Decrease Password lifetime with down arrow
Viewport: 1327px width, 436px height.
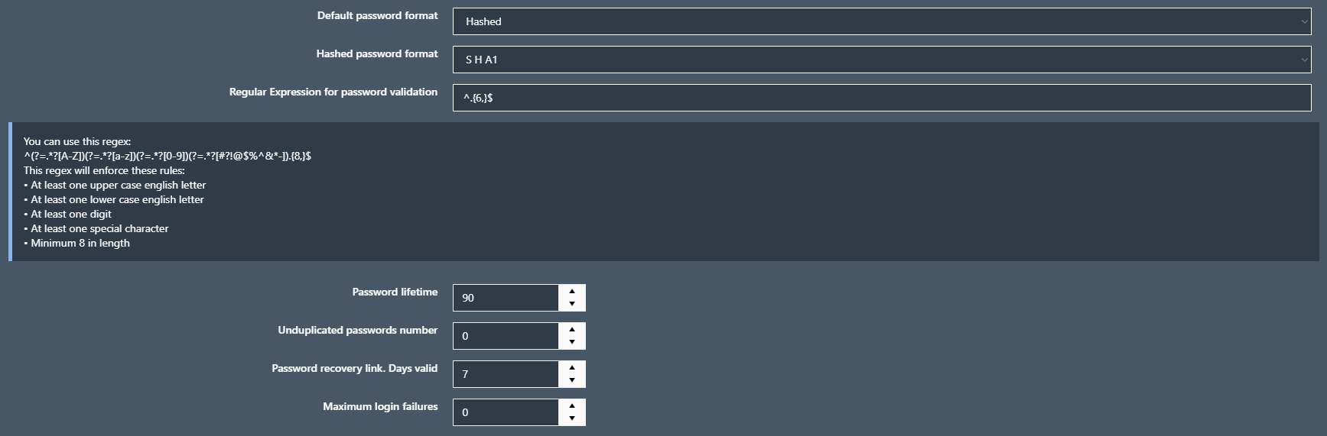coord(572,304)
